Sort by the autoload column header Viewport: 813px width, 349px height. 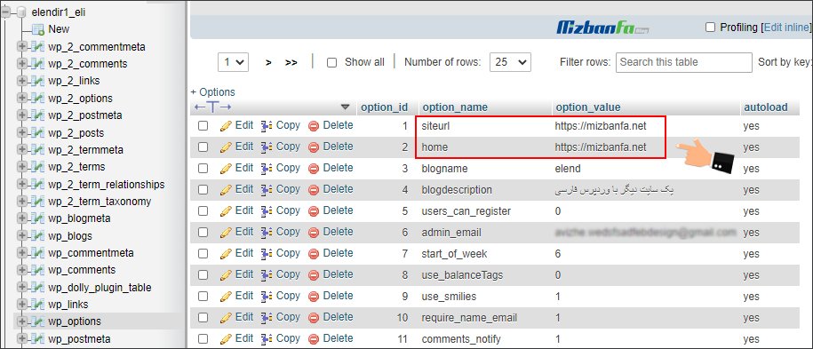click(x=766, y=107)
